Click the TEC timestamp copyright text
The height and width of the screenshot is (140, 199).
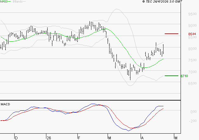(x=162, y=2)
